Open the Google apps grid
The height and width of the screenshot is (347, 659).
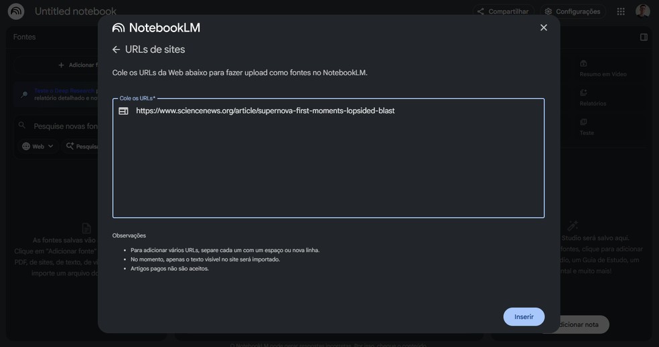621,11
